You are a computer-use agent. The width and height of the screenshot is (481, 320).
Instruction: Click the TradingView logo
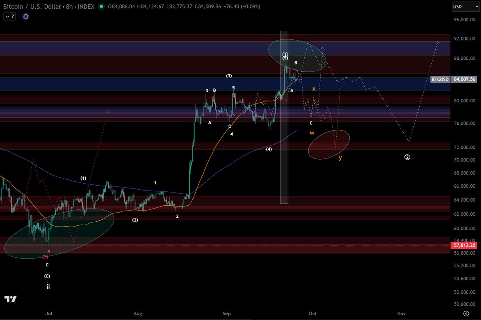coord(10,299)
